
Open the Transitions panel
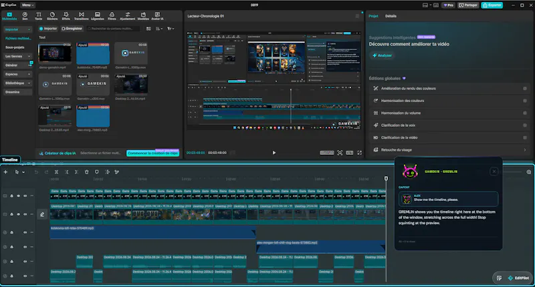pyautogui.click(x=81, y=15)
